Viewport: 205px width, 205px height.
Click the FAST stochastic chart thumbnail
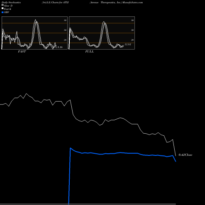34,33
